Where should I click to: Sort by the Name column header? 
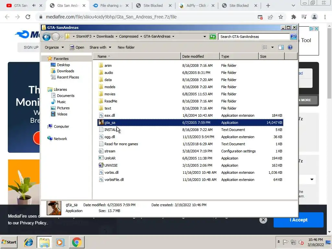pos(137,56)
